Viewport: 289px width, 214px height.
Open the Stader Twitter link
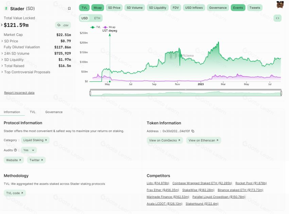point(36,160)
